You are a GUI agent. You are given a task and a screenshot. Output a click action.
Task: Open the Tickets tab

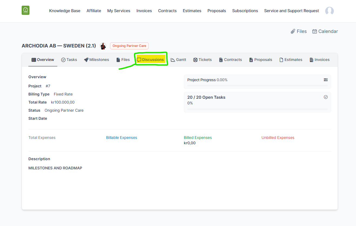[x=202, y=60]
